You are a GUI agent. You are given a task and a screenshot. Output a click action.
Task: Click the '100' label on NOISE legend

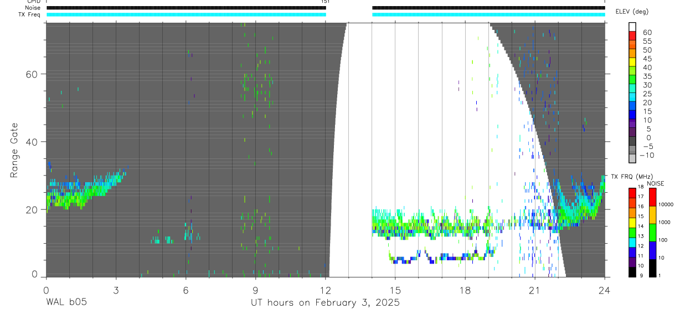[x=663, y=240]
